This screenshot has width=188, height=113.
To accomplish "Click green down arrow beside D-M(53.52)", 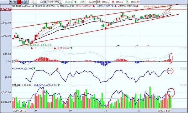I will pos(71,48).
